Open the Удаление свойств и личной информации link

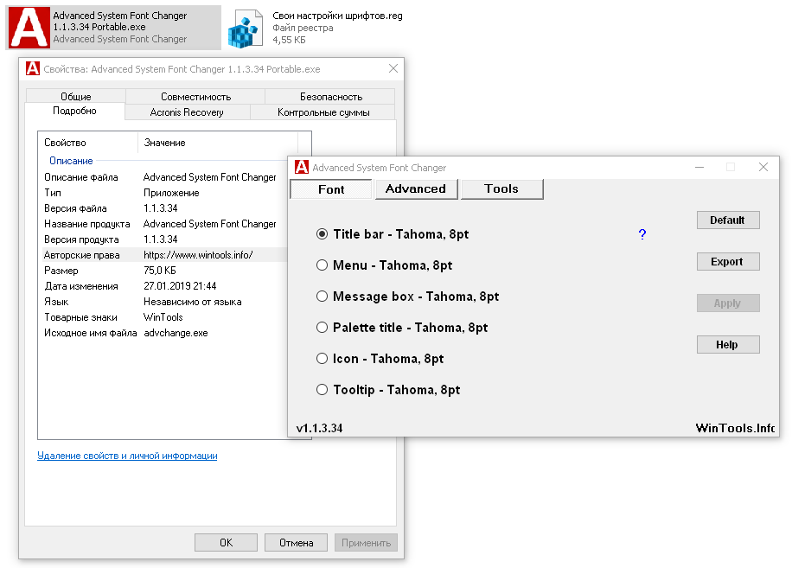click(x=127, y=456)
